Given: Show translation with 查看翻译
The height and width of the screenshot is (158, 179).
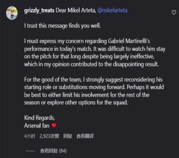Looking at the screenshot, I should (x=85, y=136).
